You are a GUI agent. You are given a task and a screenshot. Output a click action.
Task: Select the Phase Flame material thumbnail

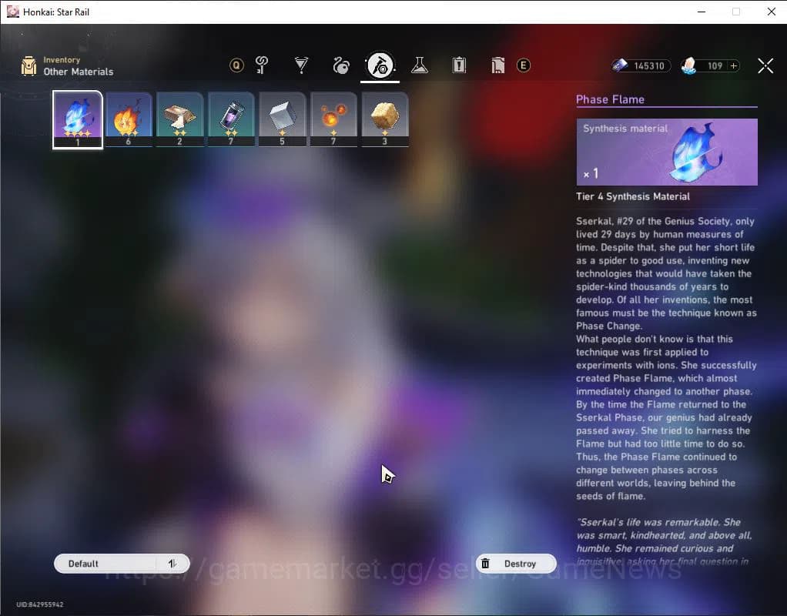[x=77, y=118]
